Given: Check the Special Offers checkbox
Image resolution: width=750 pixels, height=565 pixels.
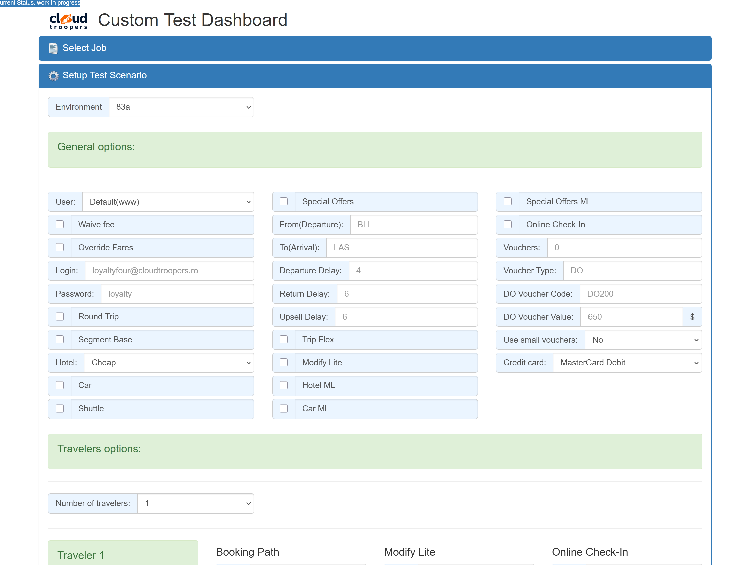Looking at the screenshot, I should [284, 201].
